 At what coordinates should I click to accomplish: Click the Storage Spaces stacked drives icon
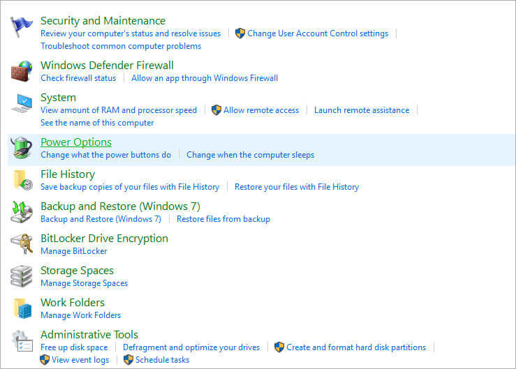tap(22, 276)
